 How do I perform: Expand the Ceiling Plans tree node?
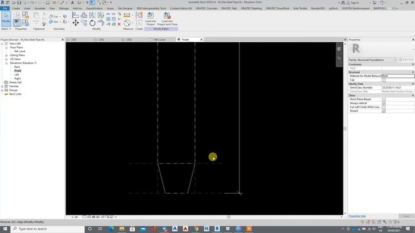(6, 56)
